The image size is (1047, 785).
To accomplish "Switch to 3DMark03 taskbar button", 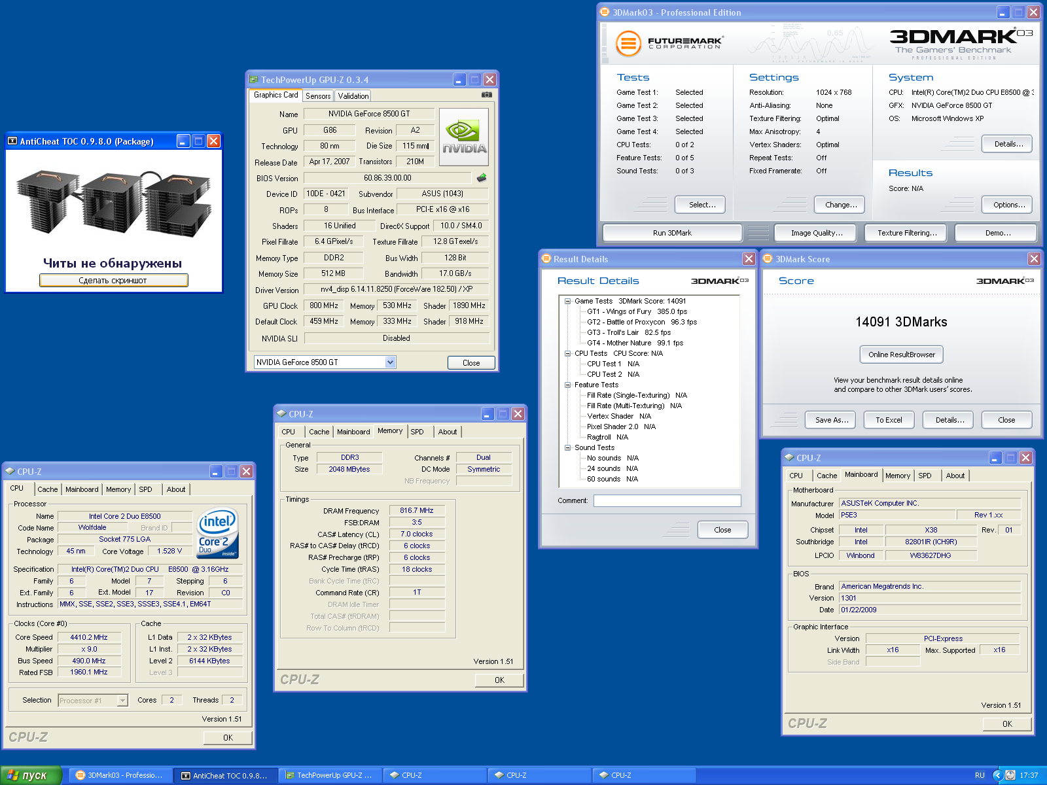I will coord(121,775).
